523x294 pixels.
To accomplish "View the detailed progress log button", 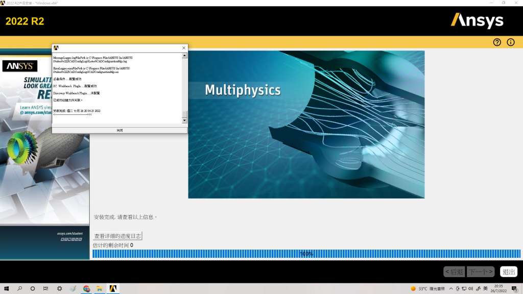I will point(117,236).
